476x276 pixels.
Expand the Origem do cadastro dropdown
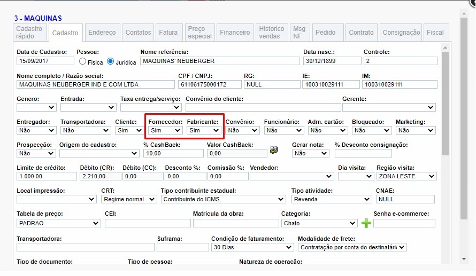pyautogui.click(x=99, y=153)
